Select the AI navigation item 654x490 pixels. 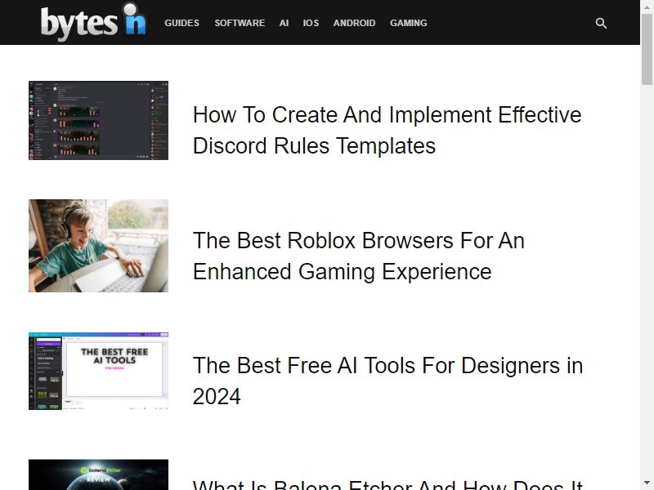coord(284,23)
